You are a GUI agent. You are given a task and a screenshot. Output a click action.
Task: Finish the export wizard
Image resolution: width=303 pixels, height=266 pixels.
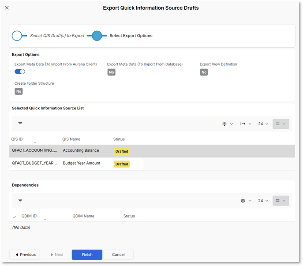tap(87, 255)
